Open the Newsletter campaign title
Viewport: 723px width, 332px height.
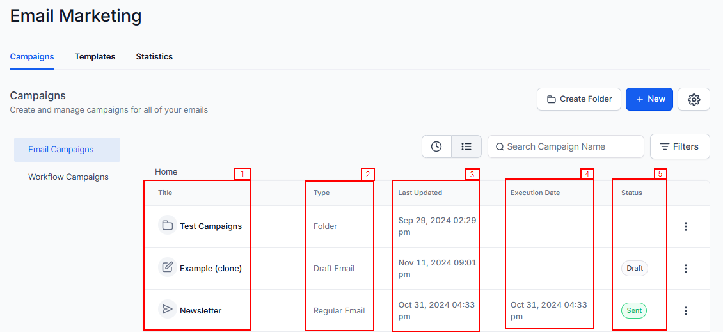click(200, 311)
